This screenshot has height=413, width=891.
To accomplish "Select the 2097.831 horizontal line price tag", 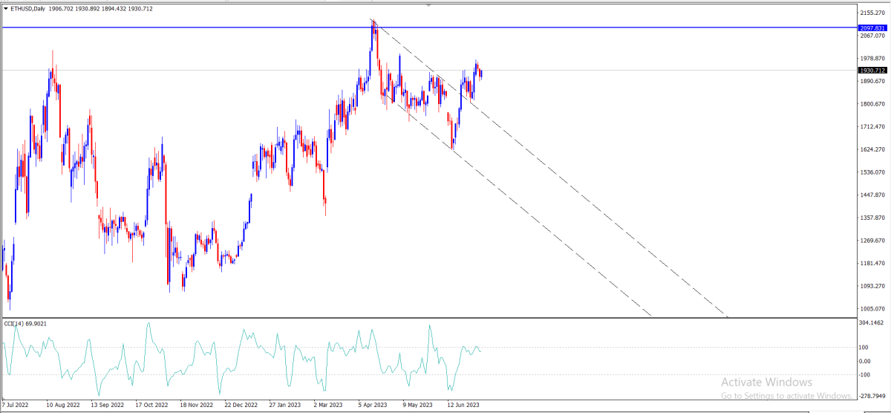I will pos(873,27).
